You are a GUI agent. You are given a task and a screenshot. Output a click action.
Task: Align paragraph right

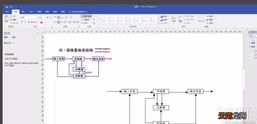point(62,22)
